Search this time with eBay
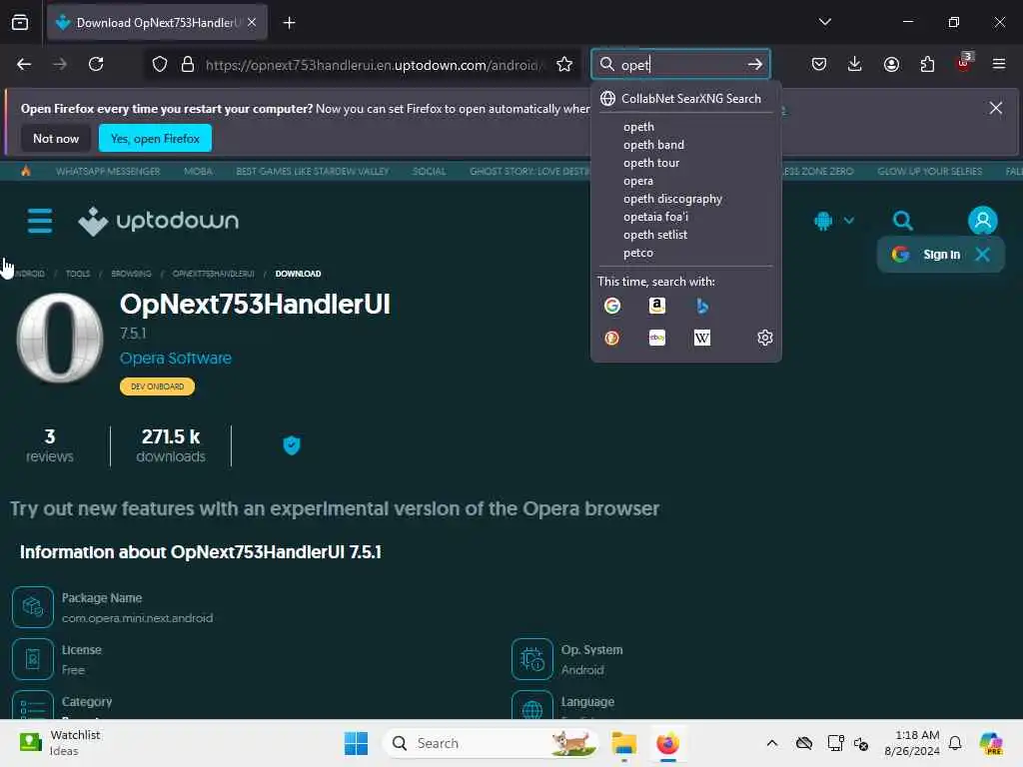This screenshot has height=767, width=1023. pyautogui.click(x=657, y=338)
